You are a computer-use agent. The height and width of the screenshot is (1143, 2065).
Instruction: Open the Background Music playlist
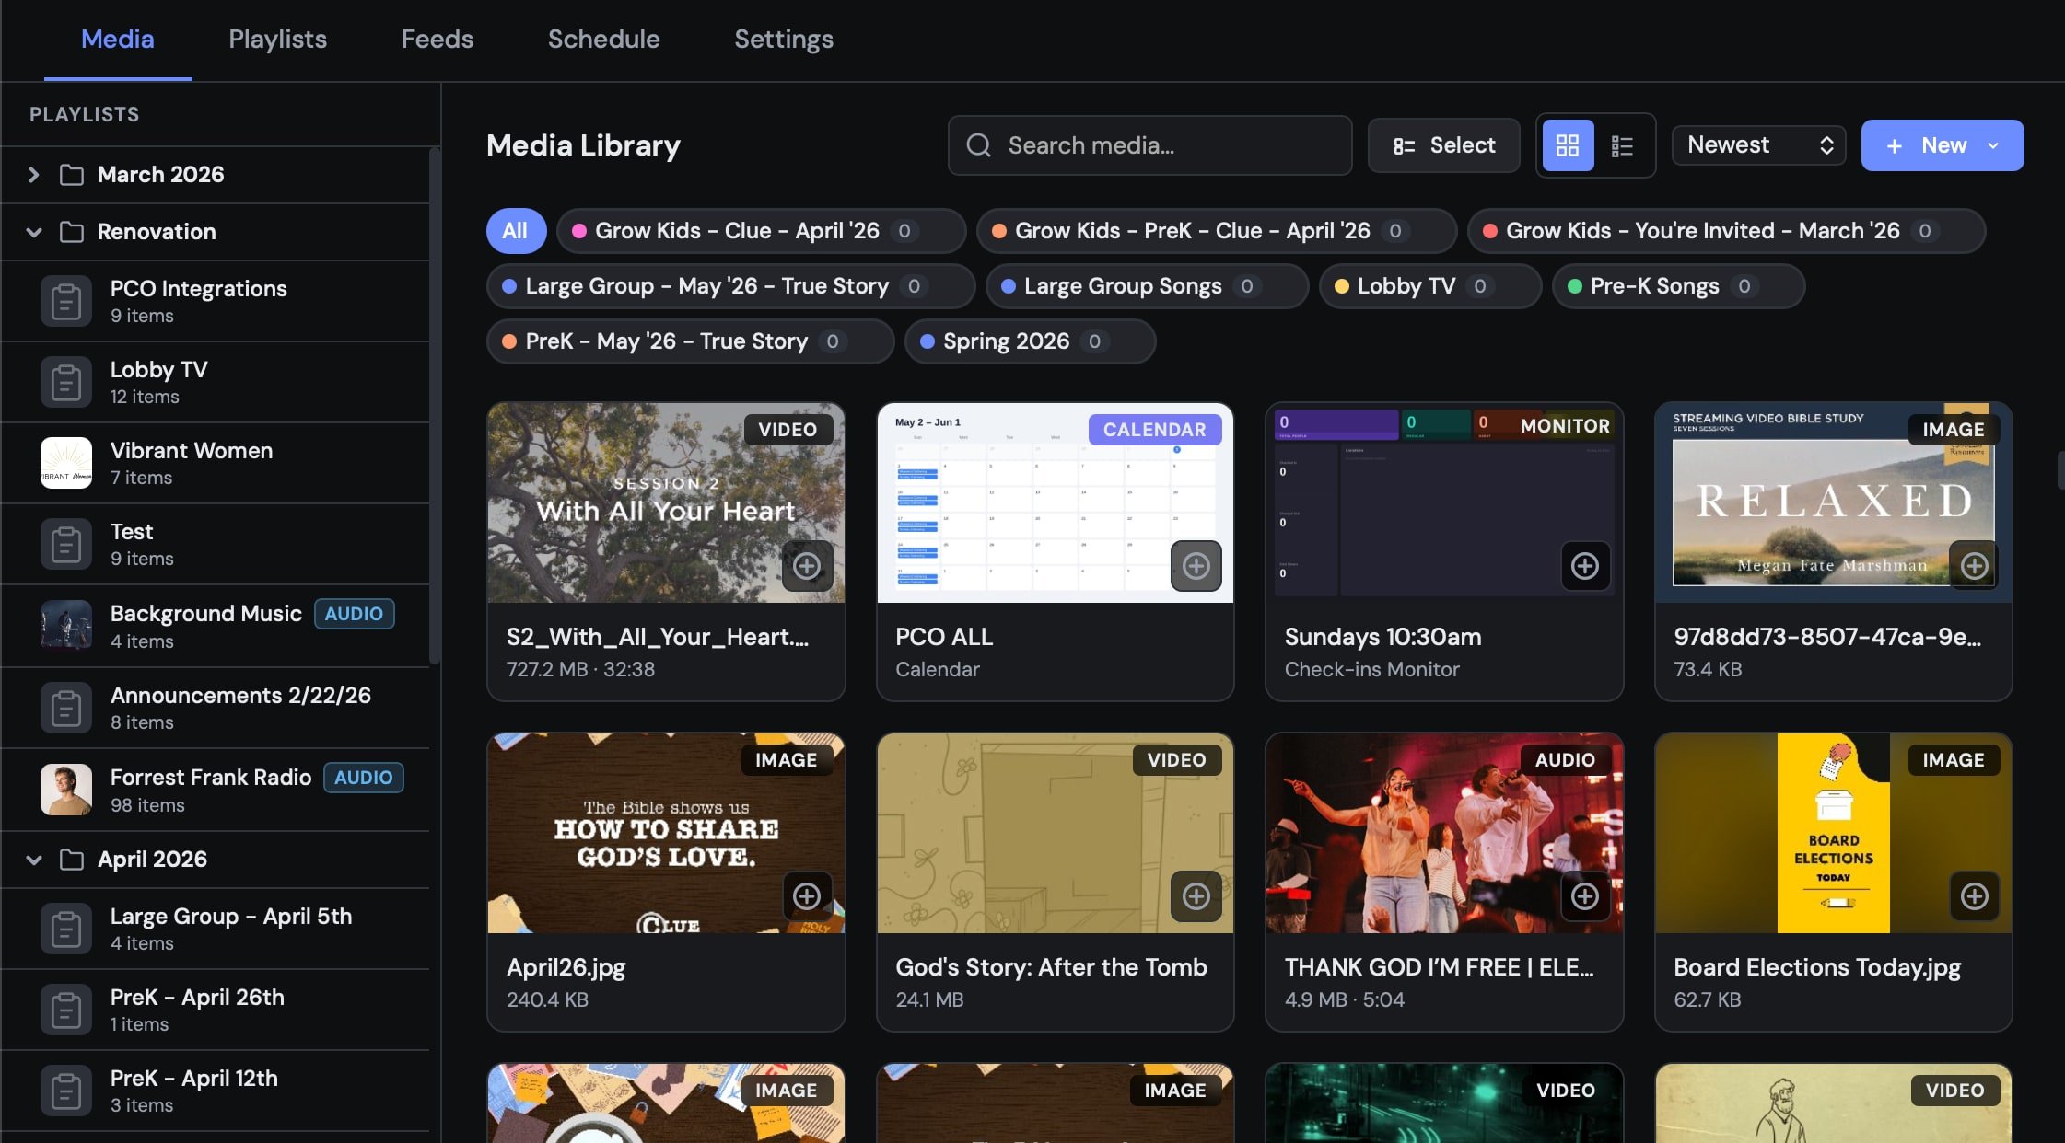(x=216, y=626)
